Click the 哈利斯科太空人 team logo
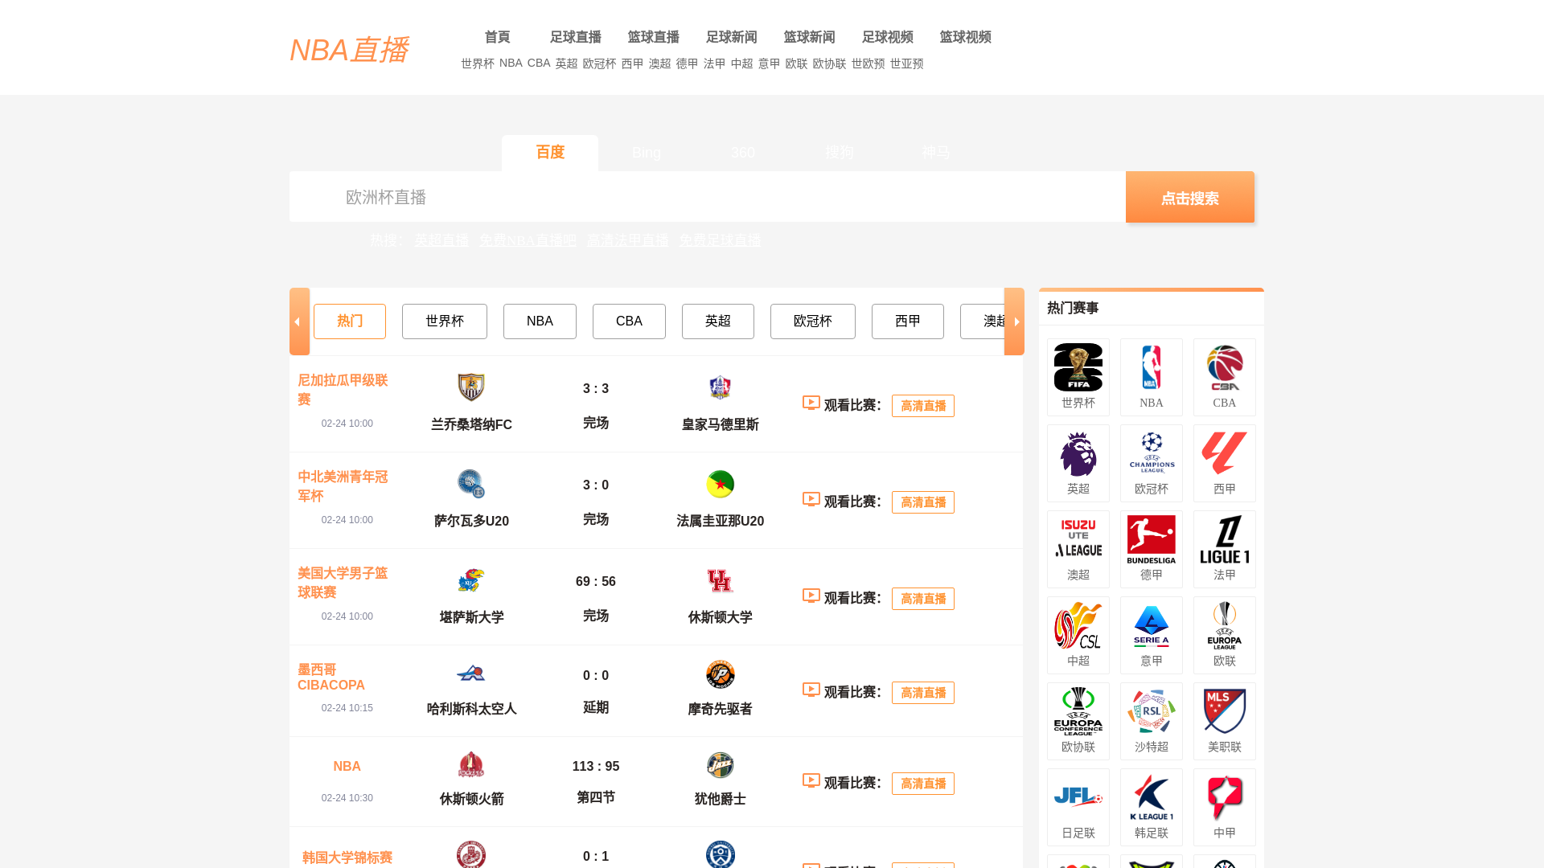Image resolution: width=1544 pixels, height=868 pixels. [x=471, y=674]
